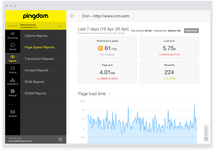Click the Load time card

click(x=169, y=48)
